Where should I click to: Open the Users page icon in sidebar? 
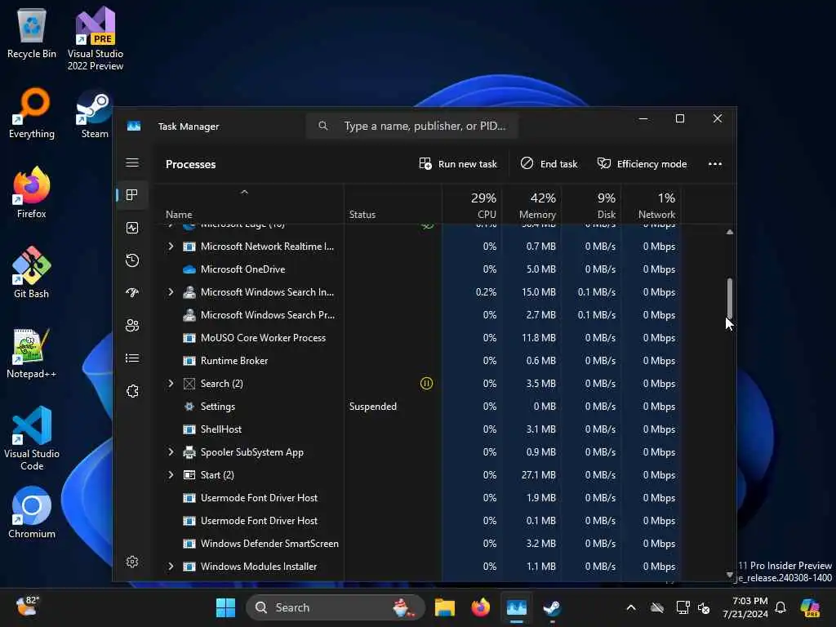click(132, 325)
